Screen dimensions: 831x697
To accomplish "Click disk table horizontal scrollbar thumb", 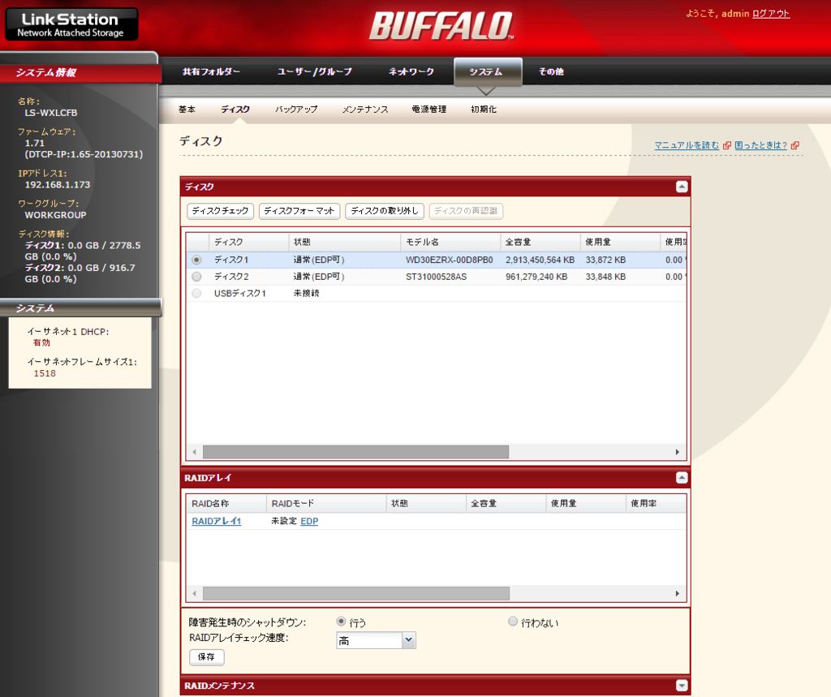I will tap(355, 452).
